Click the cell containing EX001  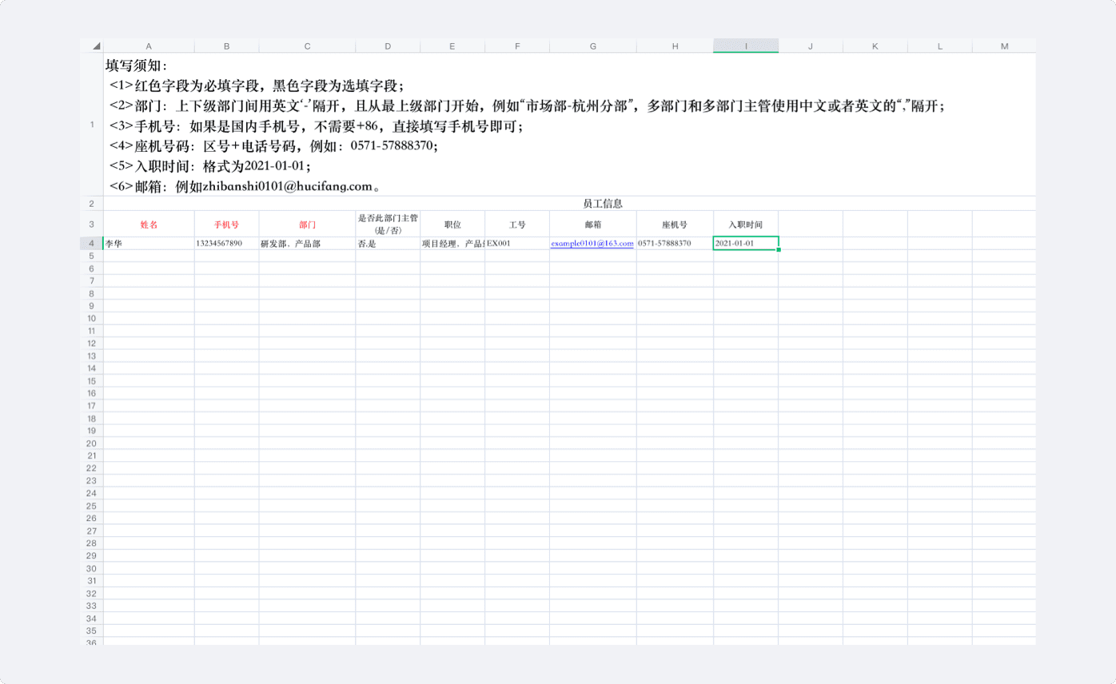[x=517, y=243]
